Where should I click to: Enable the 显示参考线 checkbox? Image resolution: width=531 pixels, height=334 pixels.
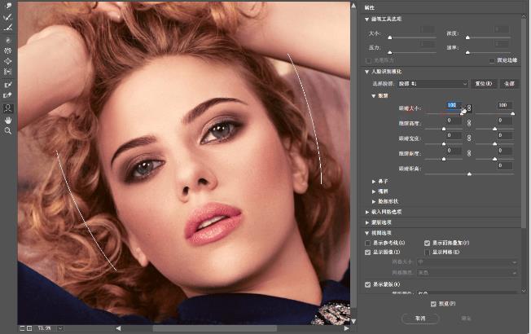click(x=369, y=244)
